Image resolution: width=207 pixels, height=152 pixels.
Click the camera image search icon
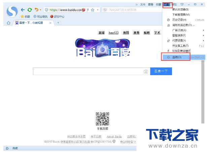(x=146, y=71)
